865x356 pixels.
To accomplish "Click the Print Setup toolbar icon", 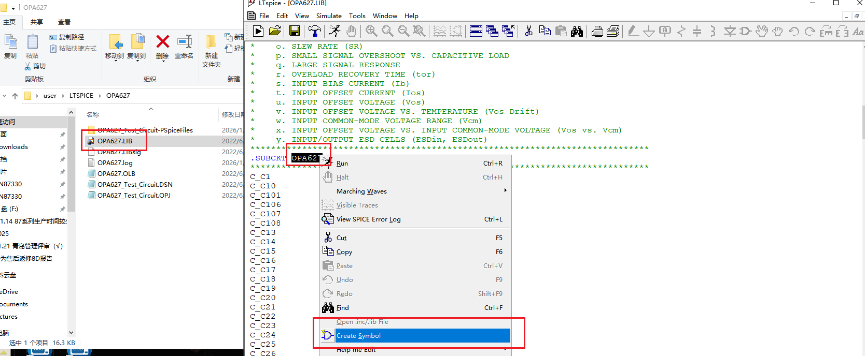I will pos(613,31).
